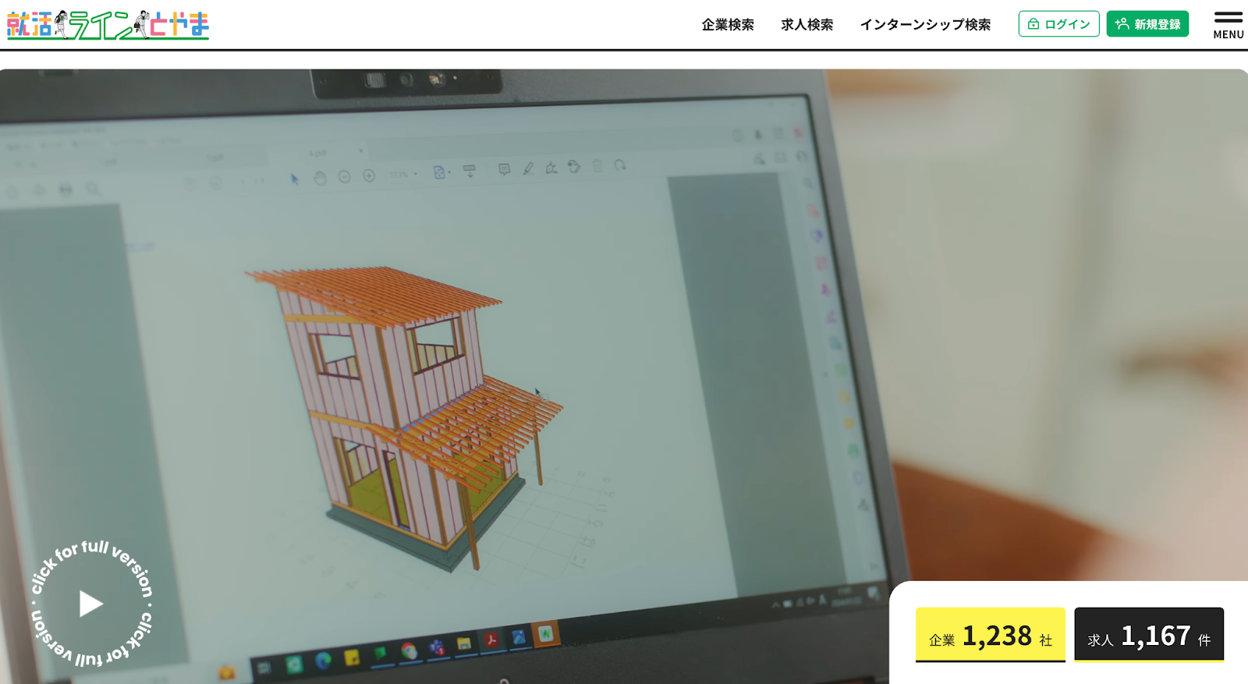Image resolution: width=1248 pixels, height=684 pixels.
Task: Open the yellow 企業 1,238 社 card
Action: (x=991, y=635)
